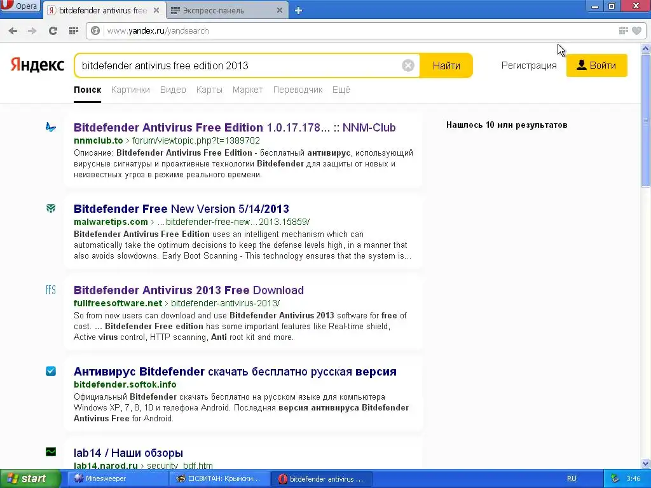Click Нашлось 10 млн результатов text
Image resolution: width=651 pixels, height=488 pixels.
(507, 125)
